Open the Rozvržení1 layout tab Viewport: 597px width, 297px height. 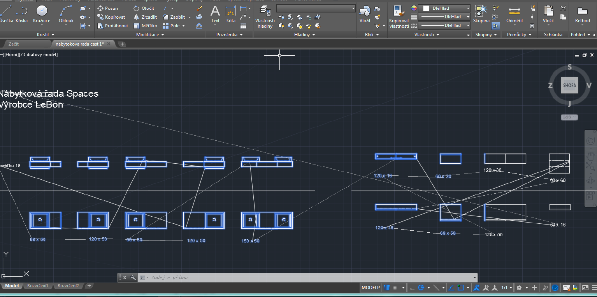38,286
